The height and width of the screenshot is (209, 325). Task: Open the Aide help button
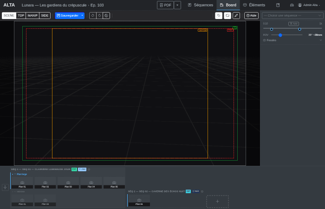pos(251,15)
